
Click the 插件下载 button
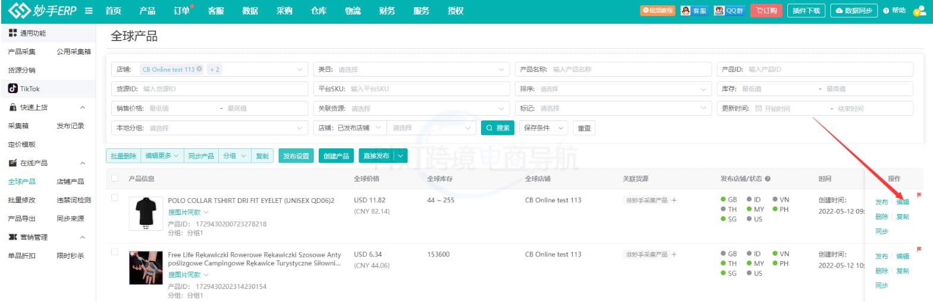(806, 11)
